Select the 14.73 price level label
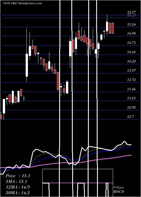141x197 pixels. coord(131,43)
